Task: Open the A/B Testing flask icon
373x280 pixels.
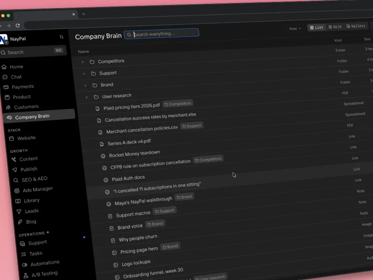Action: coord(26,276)
